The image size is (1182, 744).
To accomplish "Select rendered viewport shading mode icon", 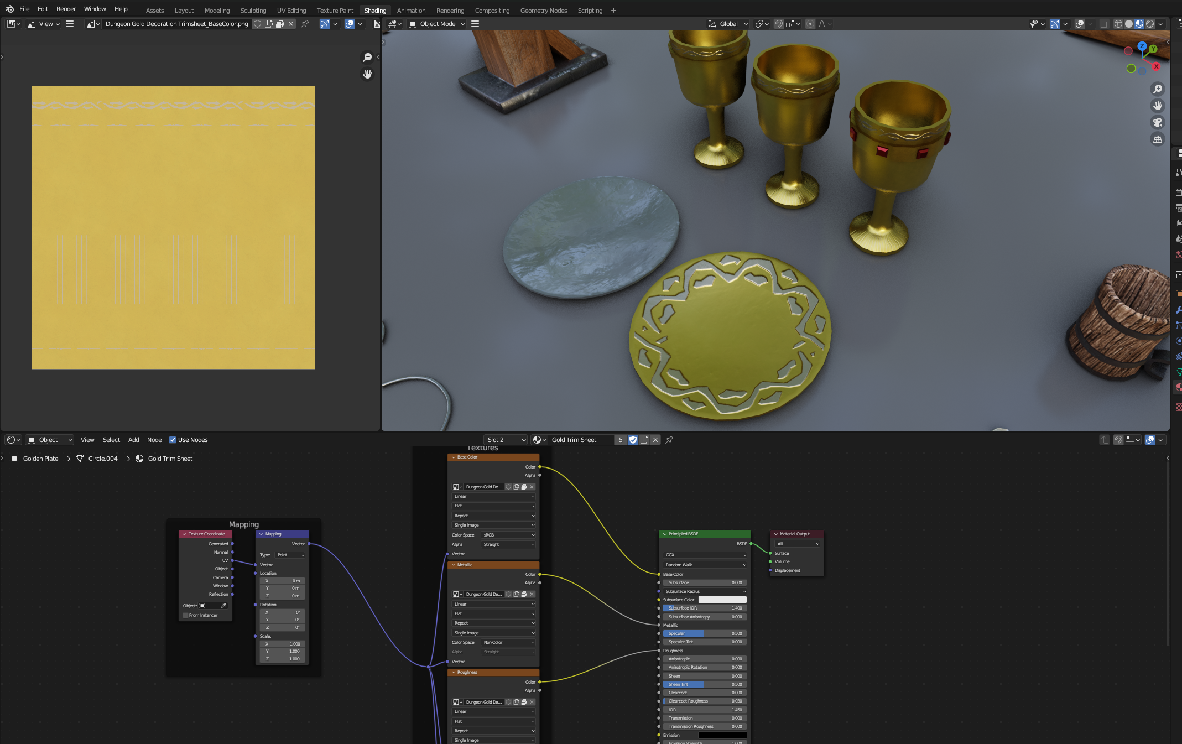I will click(x=1150, y=24).
